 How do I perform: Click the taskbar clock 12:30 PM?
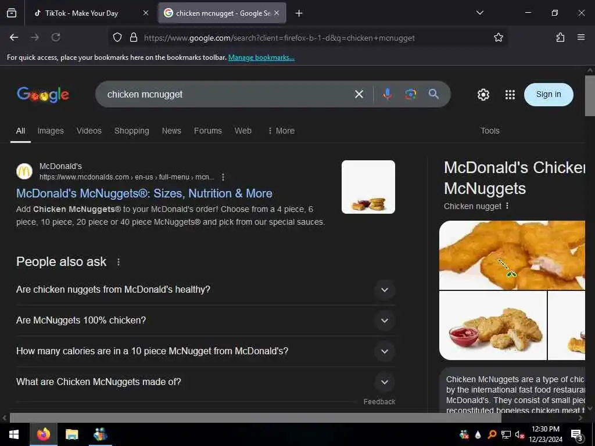point(545,434)
